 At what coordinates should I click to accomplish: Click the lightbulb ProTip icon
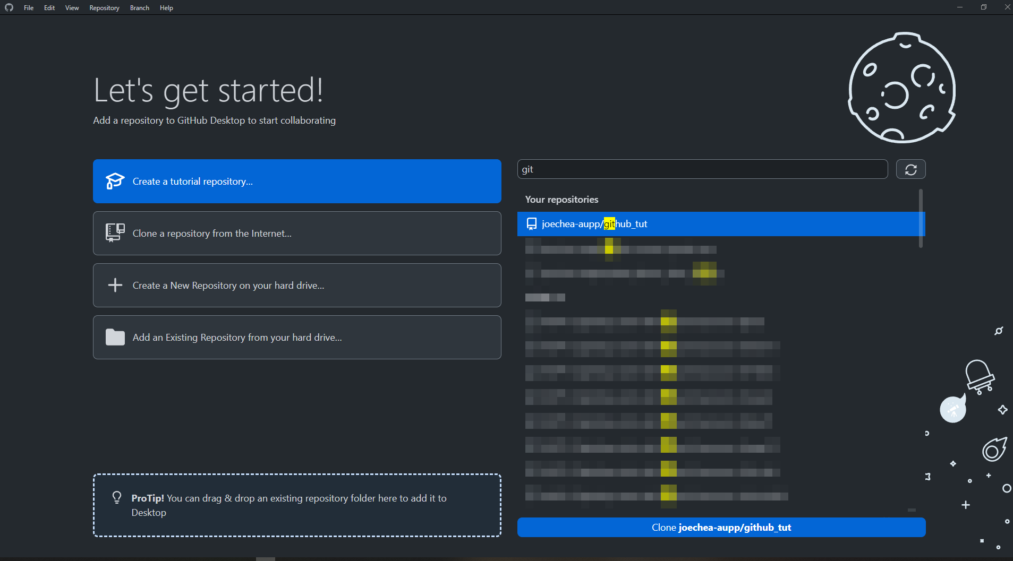click(x=117, y=497)
